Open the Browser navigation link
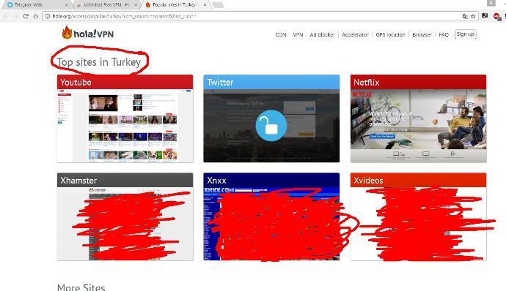This screenshot has width=506, height=291. coord(422,34)
